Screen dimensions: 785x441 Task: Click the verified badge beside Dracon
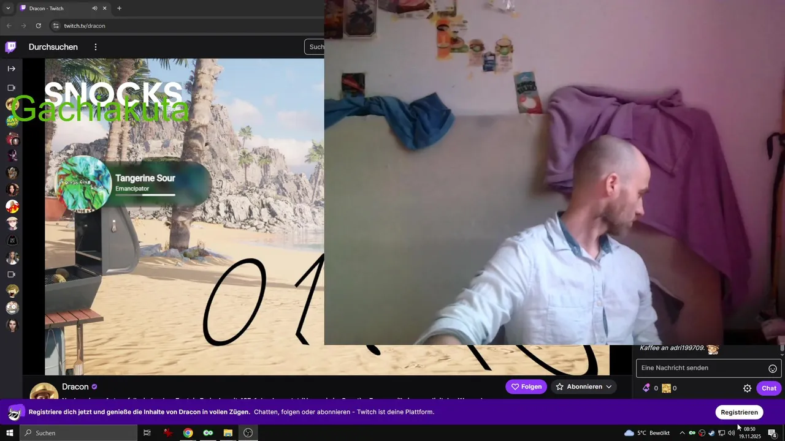[94, 387]
